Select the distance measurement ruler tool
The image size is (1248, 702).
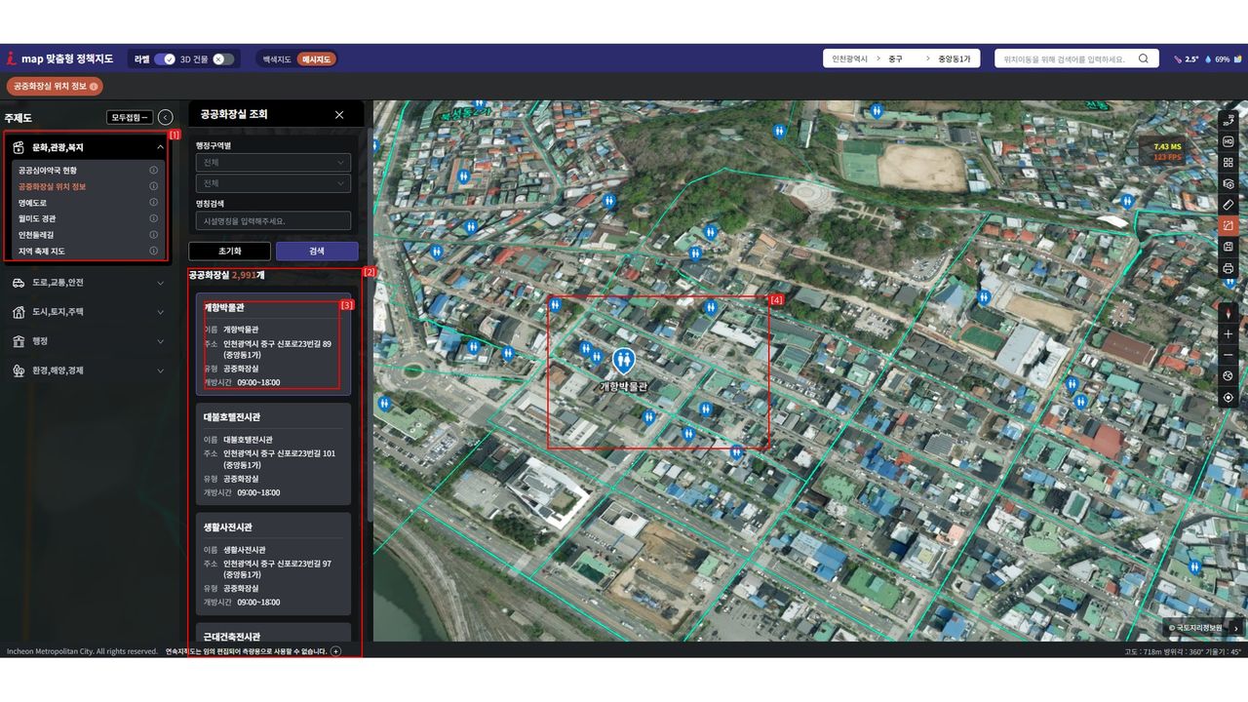point(1228,205)
